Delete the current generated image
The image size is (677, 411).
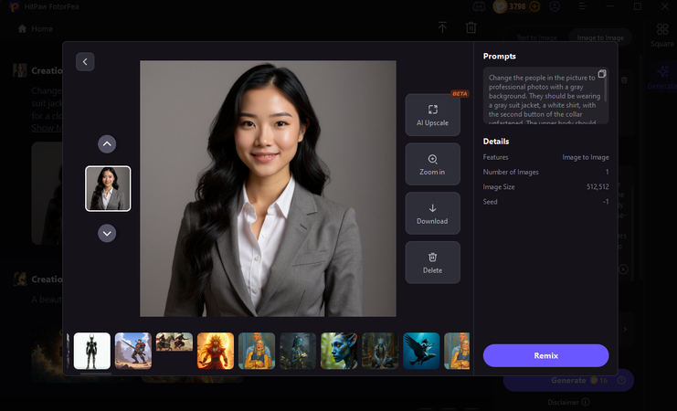coord(432,262)
